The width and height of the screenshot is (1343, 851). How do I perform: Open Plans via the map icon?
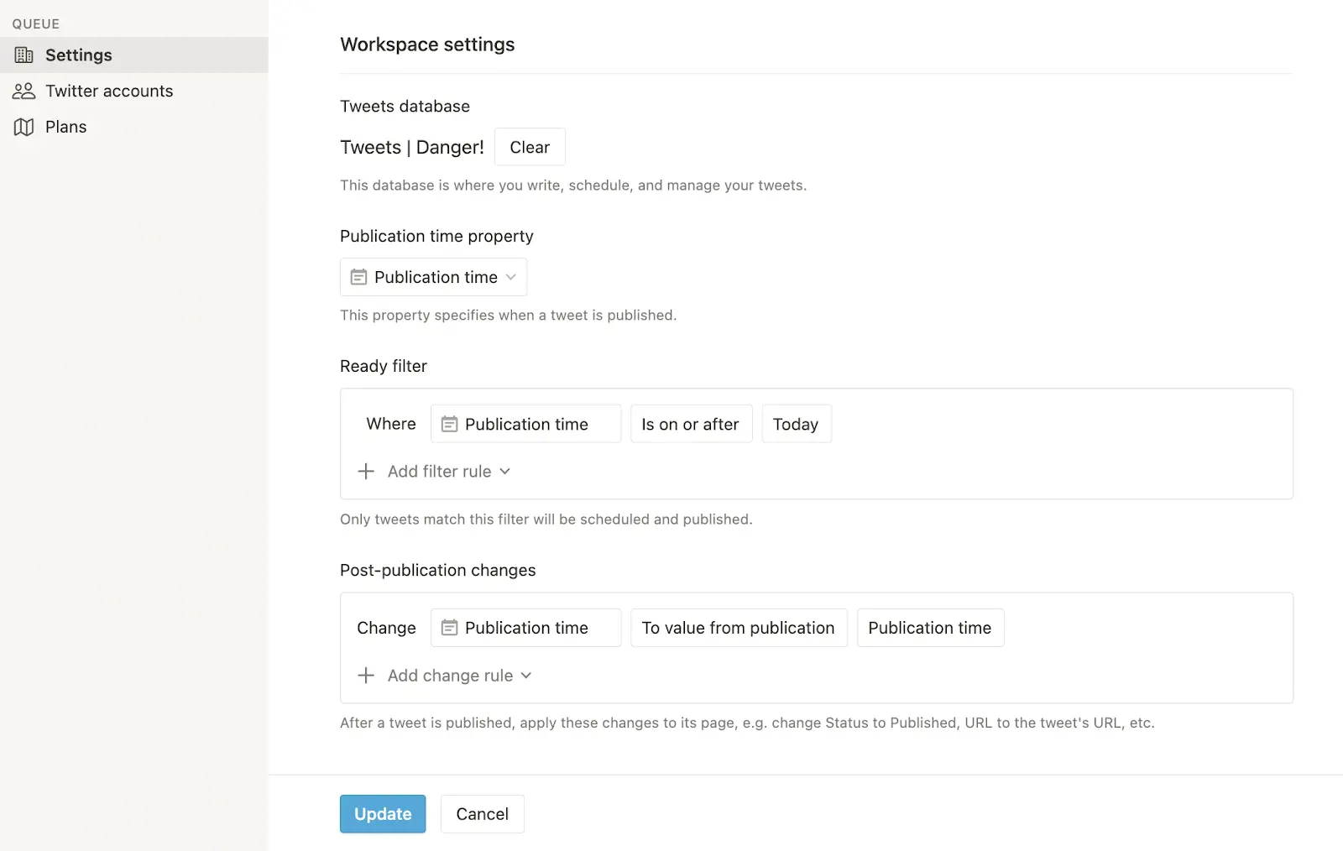pos(24,126)
